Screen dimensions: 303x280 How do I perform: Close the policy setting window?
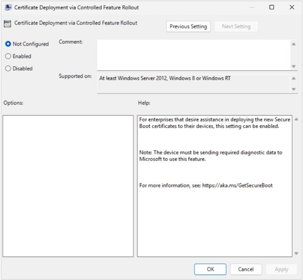[291, 7]
